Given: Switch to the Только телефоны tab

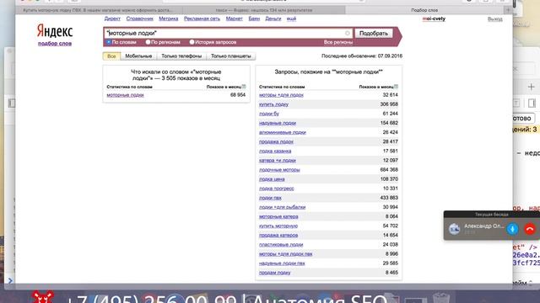Looking at the screenshot, I should coord(181,56).
